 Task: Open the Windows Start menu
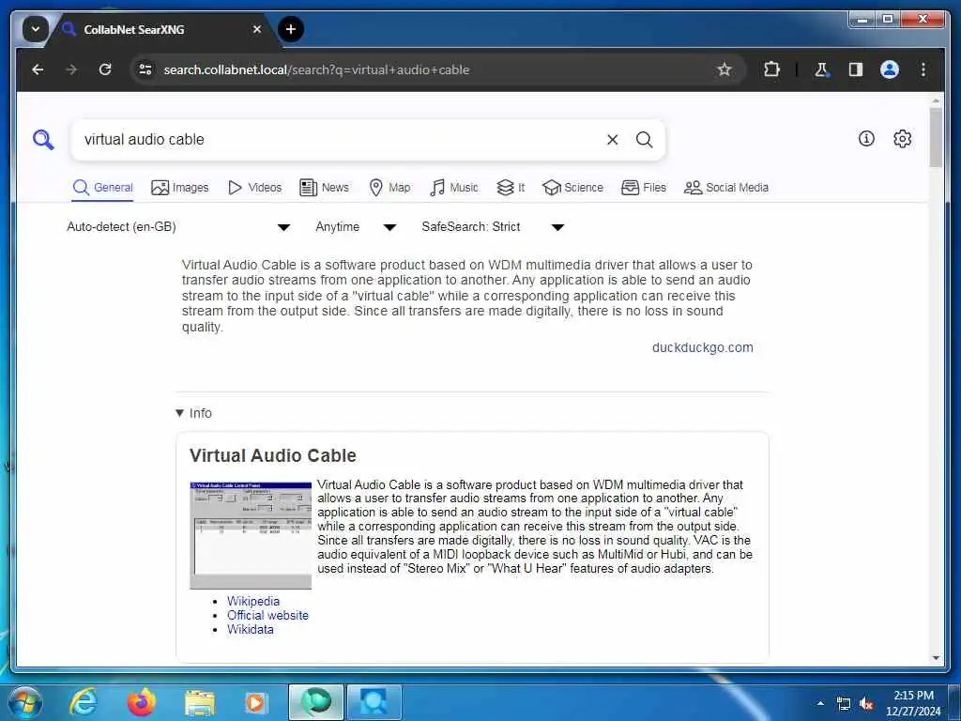point(24,702)
